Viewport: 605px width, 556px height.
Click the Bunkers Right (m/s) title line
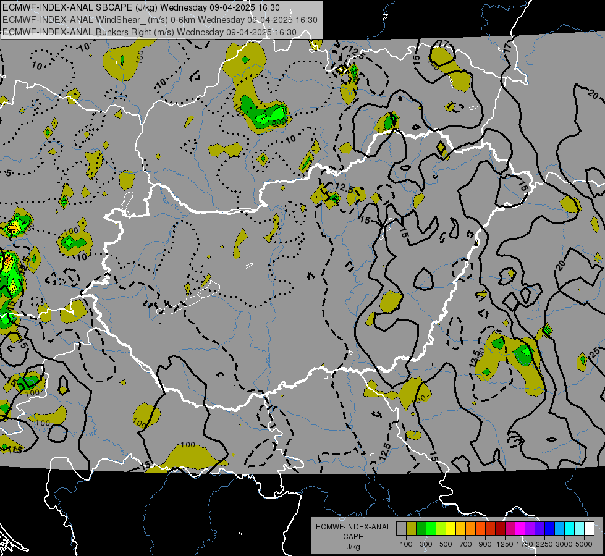click(x=150, y=32)
